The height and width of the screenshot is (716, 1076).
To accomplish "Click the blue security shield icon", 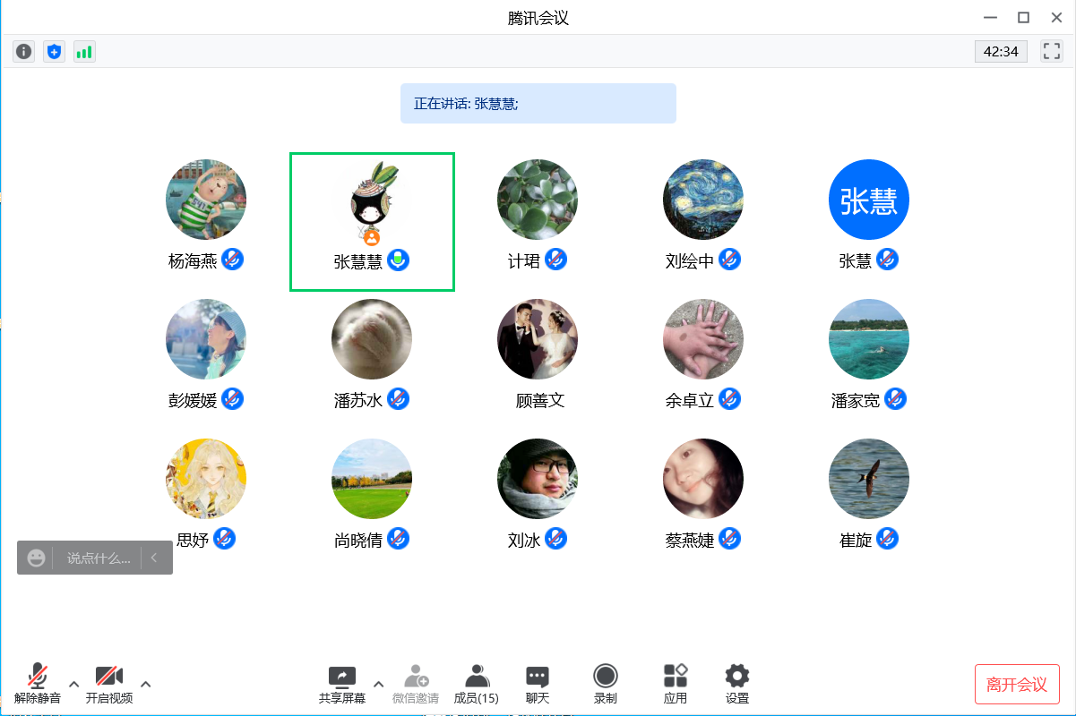I will tap(55, 52).
